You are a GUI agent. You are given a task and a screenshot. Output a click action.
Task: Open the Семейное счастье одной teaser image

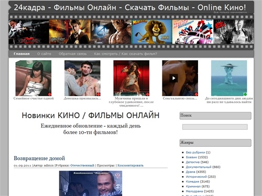[x=34, y=78]
